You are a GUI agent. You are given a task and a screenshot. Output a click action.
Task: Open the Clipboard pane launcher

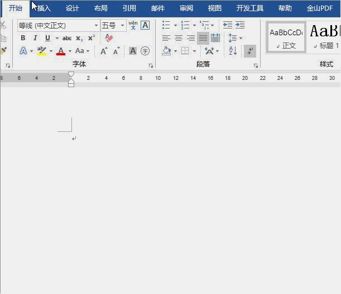(x=8, y=65)
